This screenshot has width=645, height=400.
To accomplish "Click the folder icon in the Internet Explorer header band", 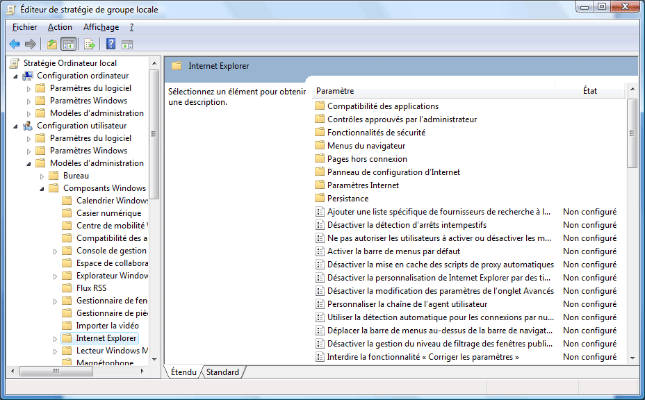I will click(x=177, y=66).
